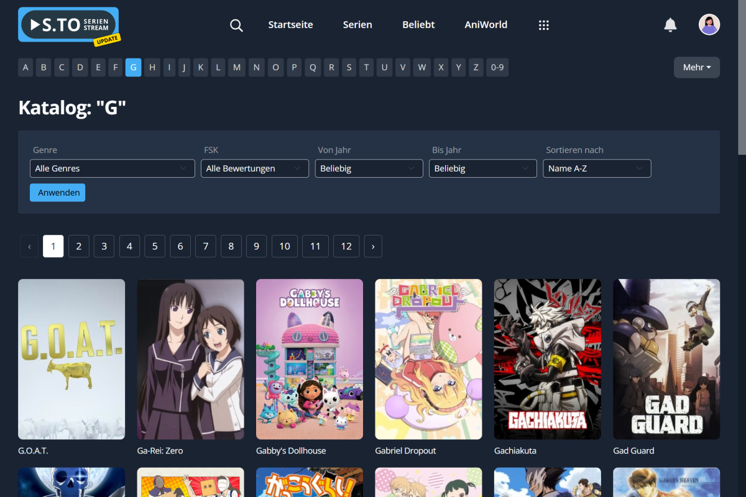Switch to the AniWorld section
This screenshot has width=746, height=497.
pos(486,25)
